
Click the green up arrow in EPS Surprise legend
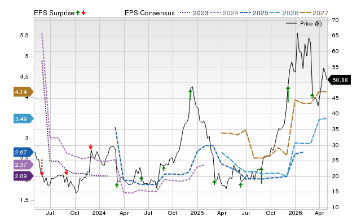[x=78, y=13]
